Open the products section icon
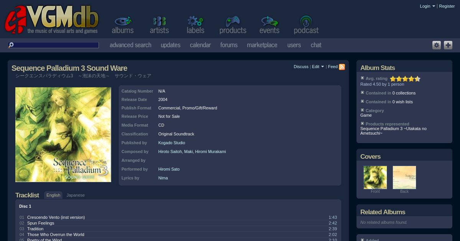The height and width of the screenshot is (241, 460). (x=233, y=25)
